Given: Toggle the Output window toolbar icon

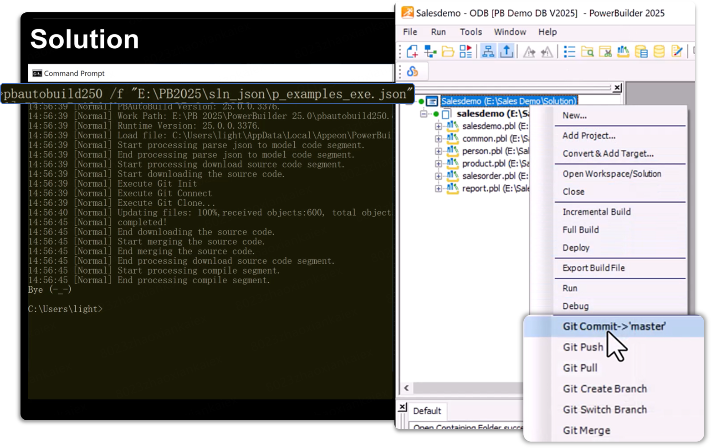Looking at the screenshot, I should coord(506,51).
